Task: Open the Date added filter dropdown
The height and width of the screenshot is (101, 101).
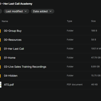Action: [x=42, y=11]
